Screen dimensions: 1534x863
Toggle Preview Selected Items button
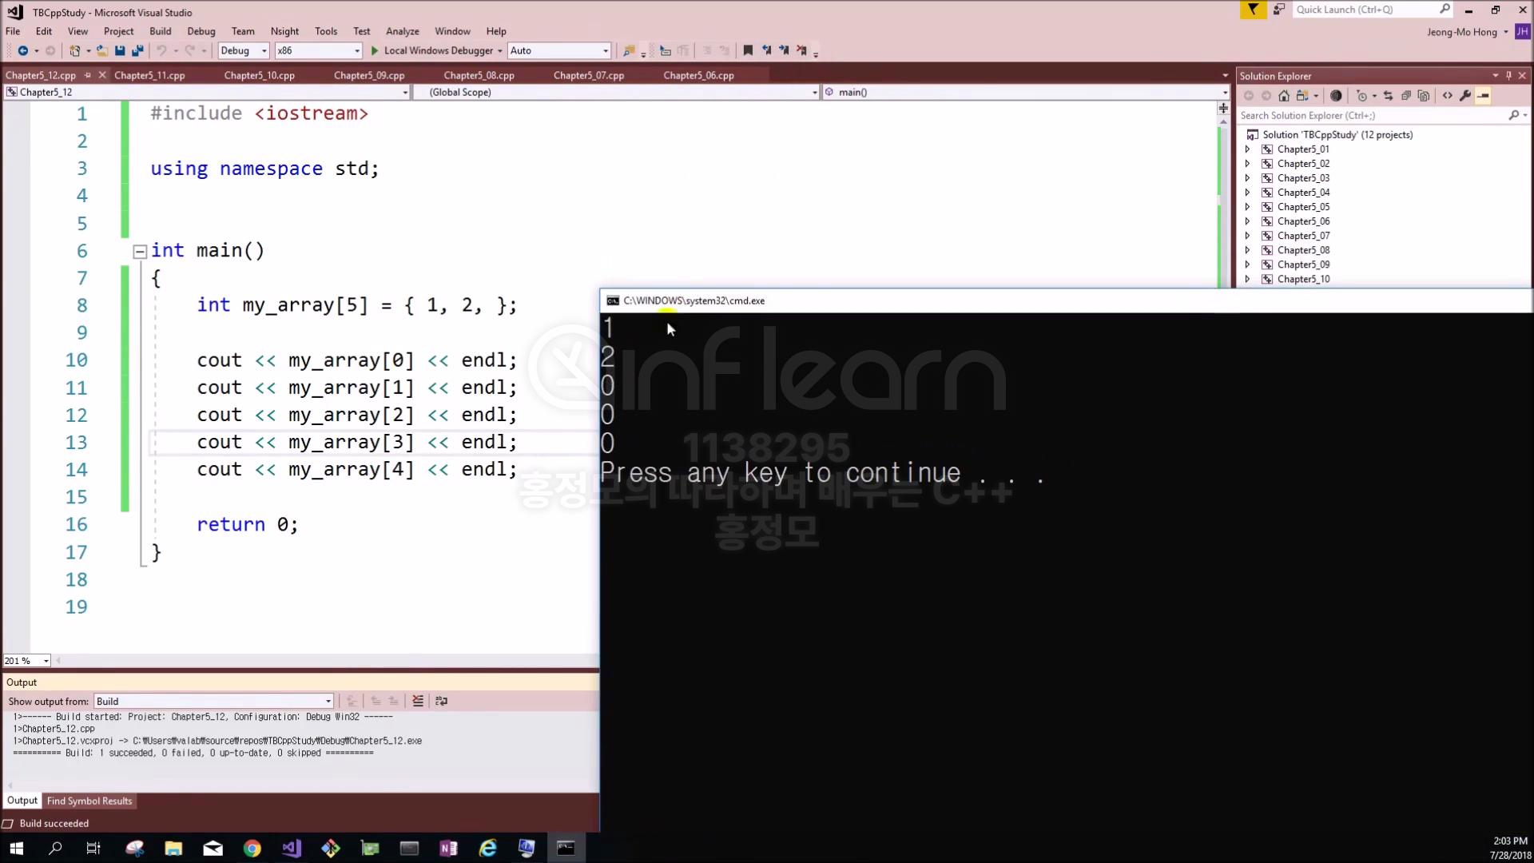(x=1484, y=96)
